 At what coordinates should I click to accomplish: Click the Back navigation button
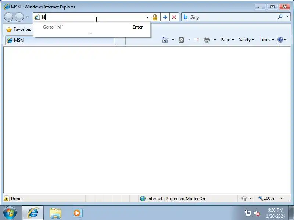[8, 17]
